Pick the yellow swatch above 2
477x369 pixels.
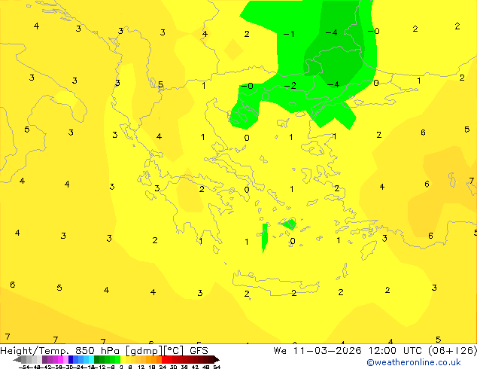(x=123, y=360)
